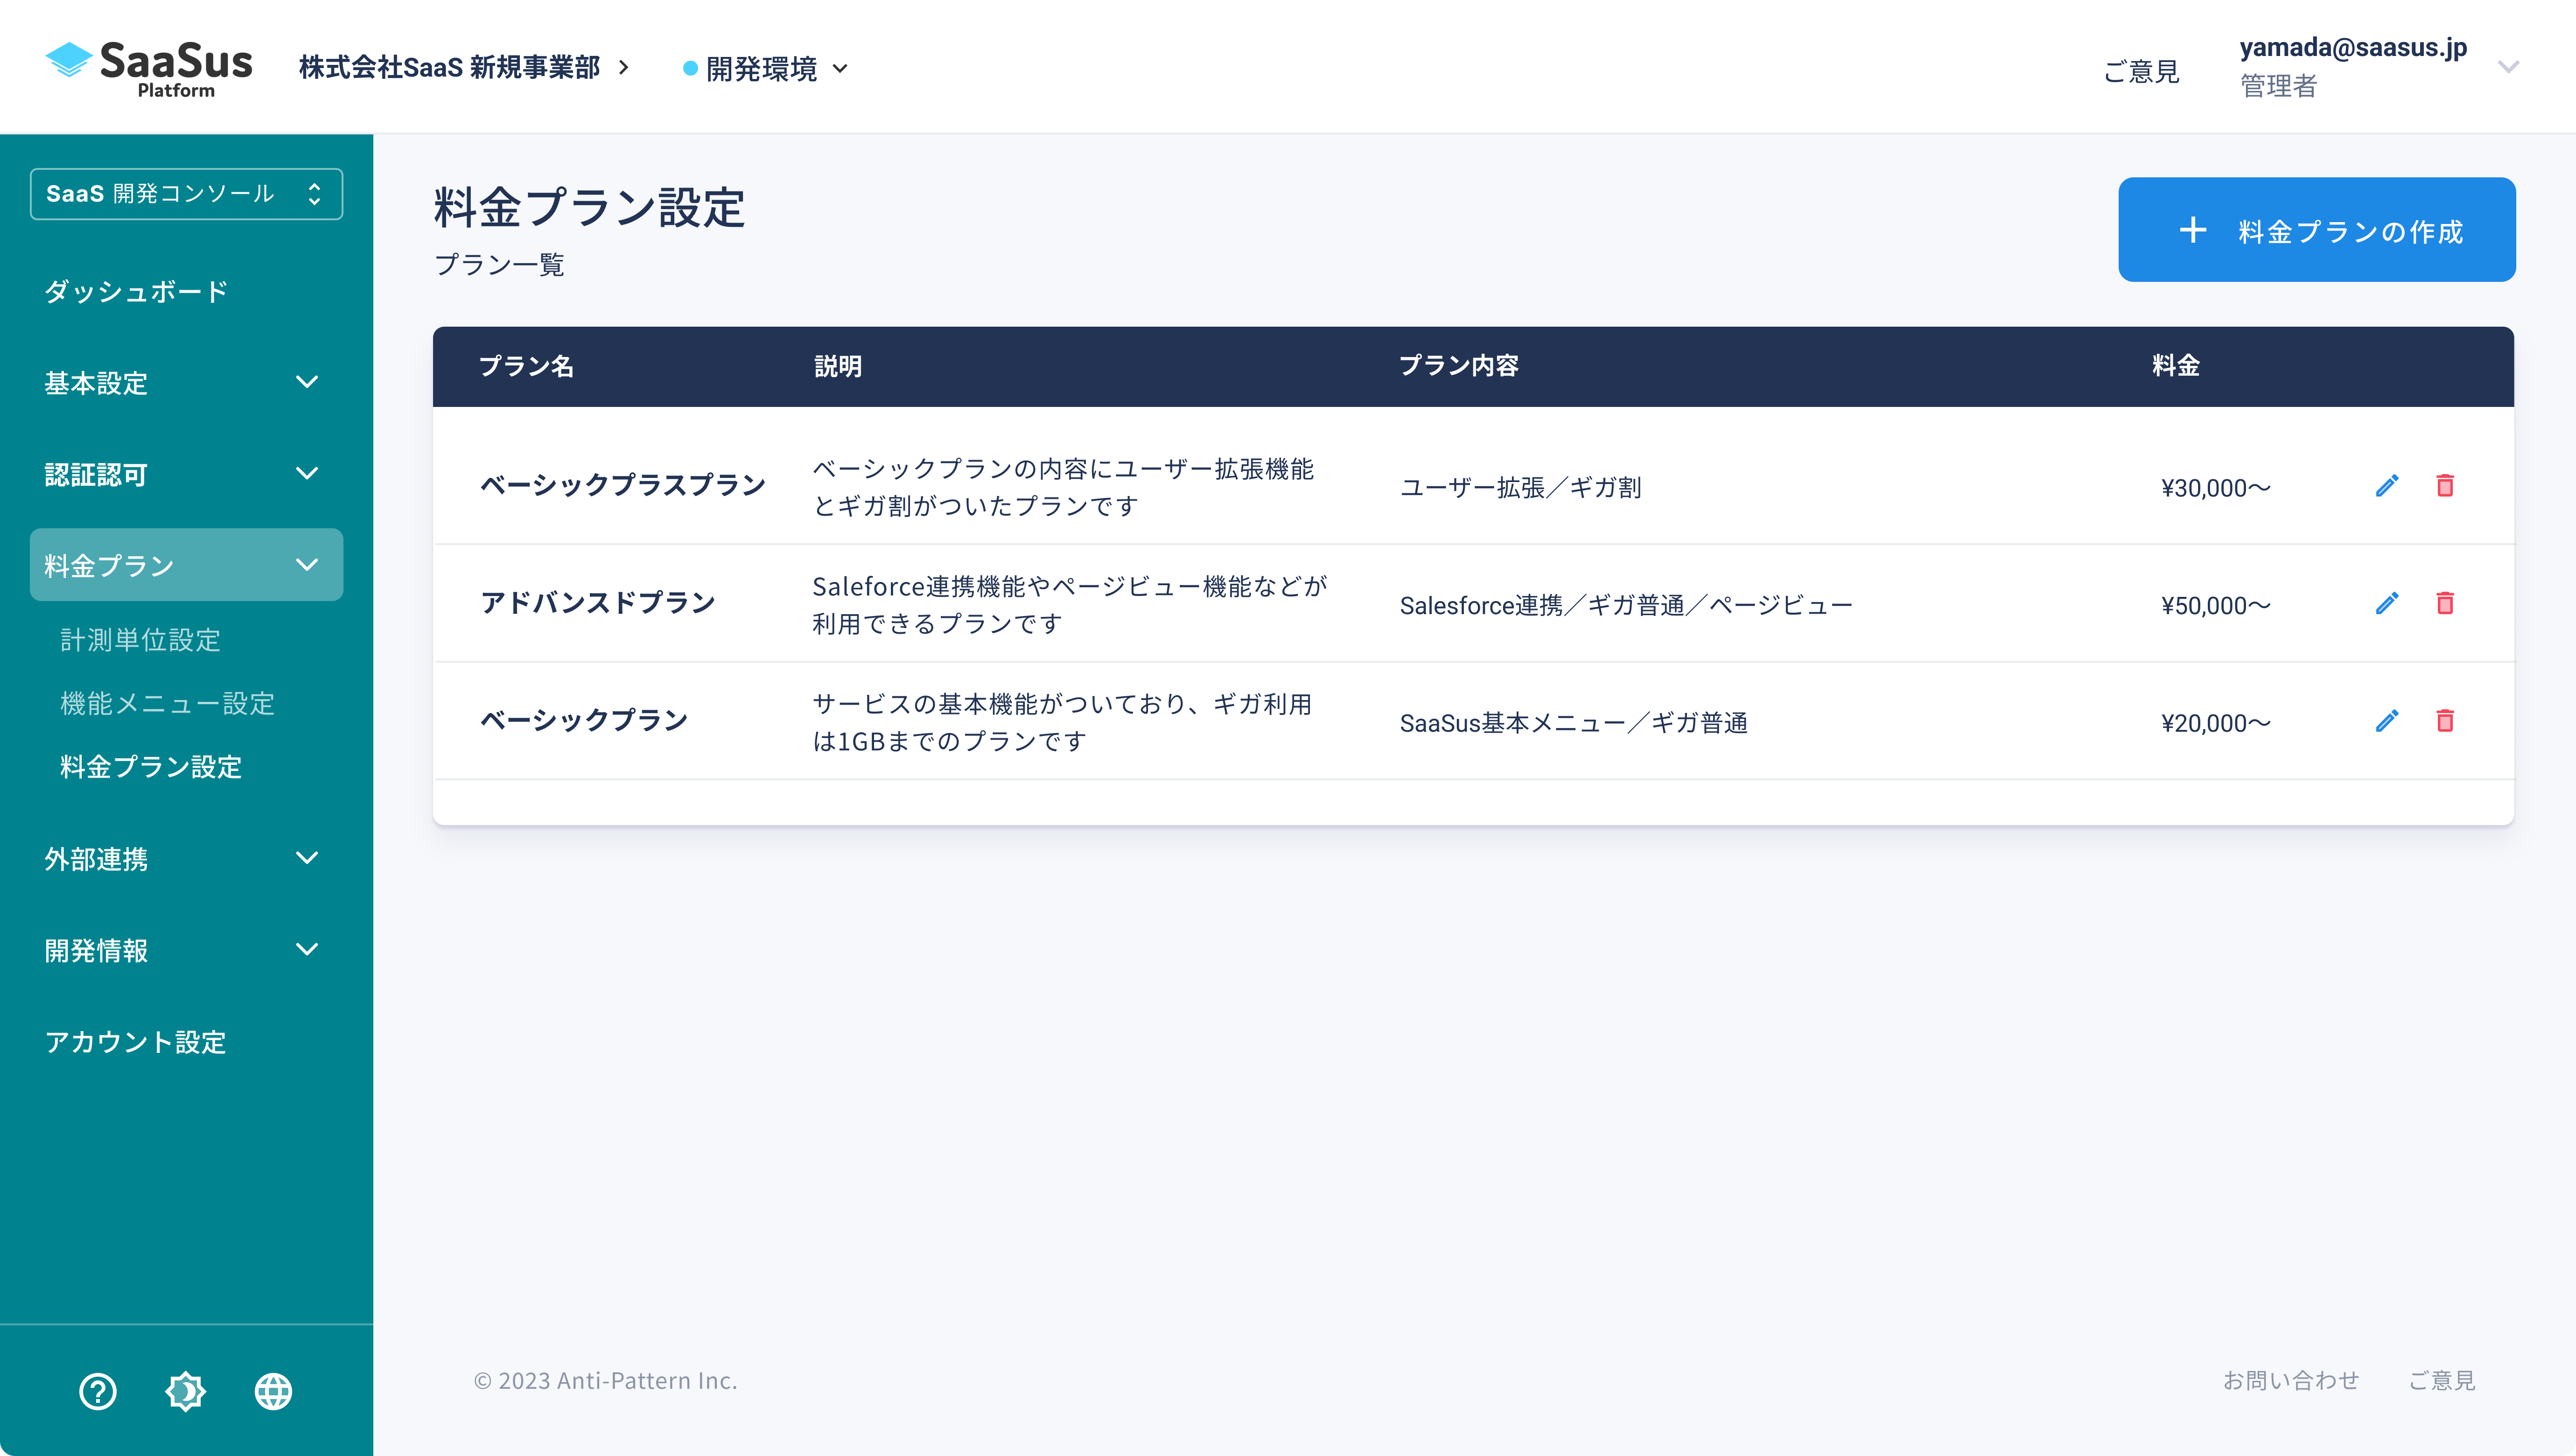Click ユーザー拡張／ギガ割 plan content
This screenshot has width=2576, height=1456.
(1520, 488)
